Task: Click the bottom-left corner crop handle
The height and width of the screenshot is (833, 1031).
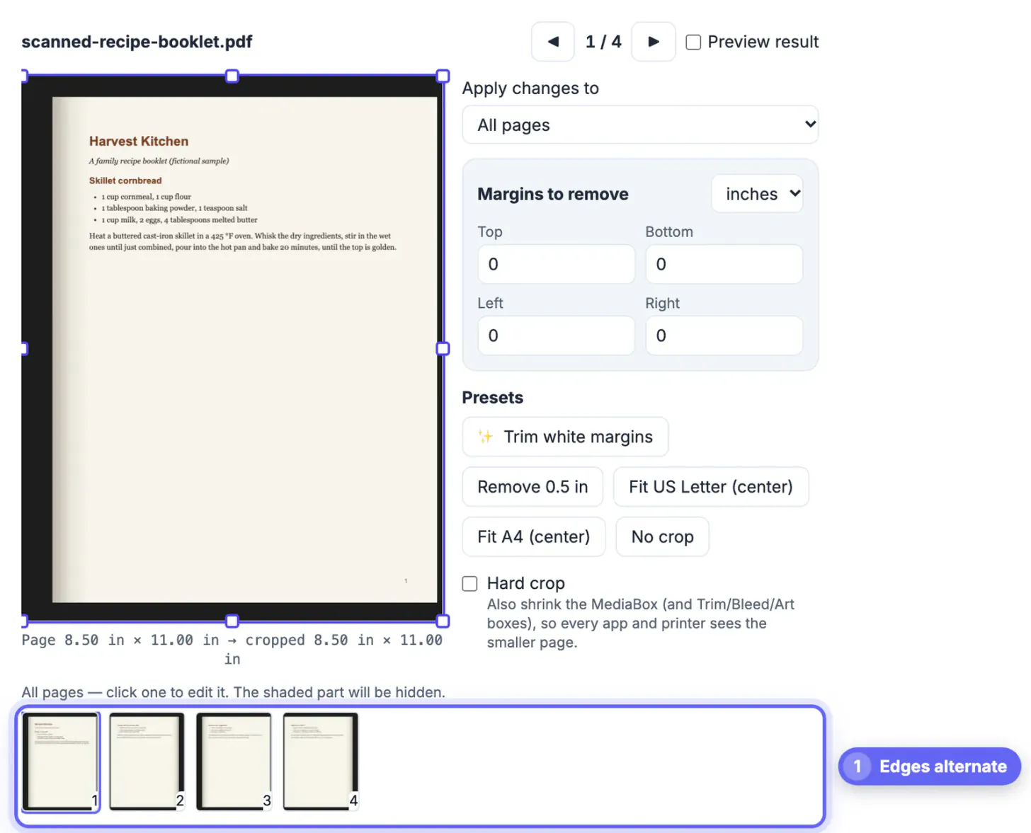Action: click(x=24, y=621)
